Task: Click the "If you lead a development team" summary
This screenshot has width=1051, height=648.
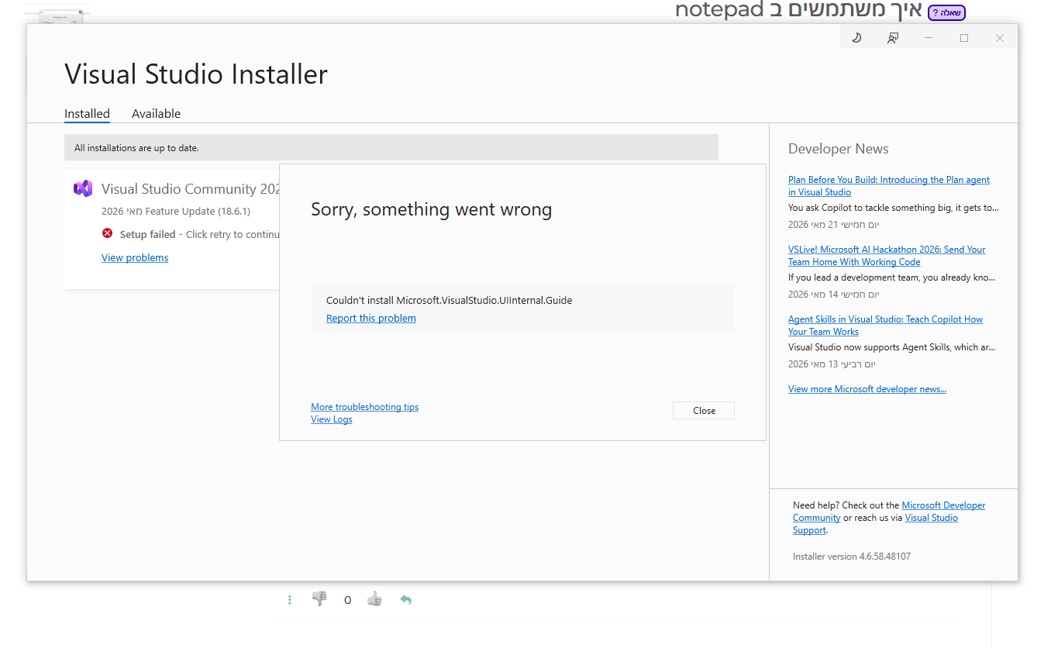Action: coord(892,277)
